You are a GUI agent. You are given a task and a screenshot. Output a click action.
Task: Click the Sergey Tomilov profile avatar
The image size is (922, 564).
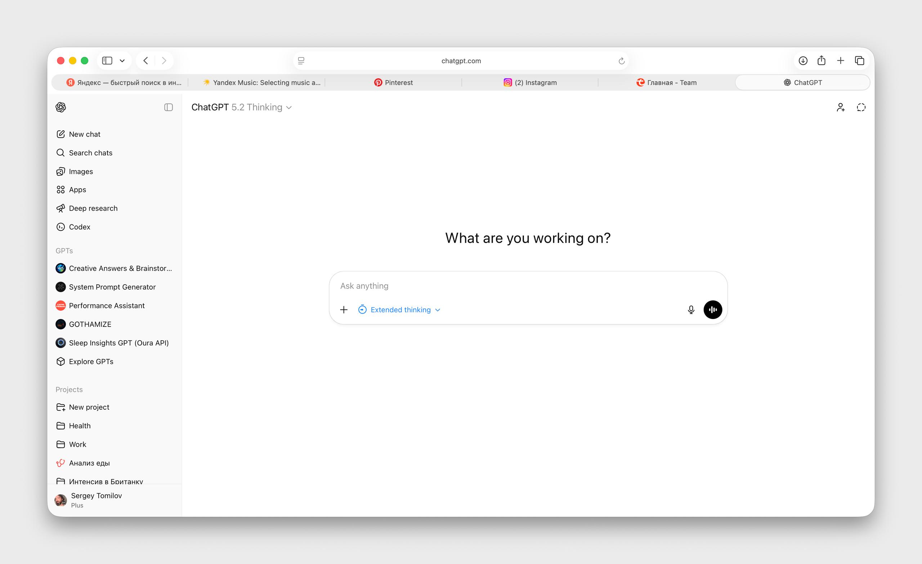61,500
